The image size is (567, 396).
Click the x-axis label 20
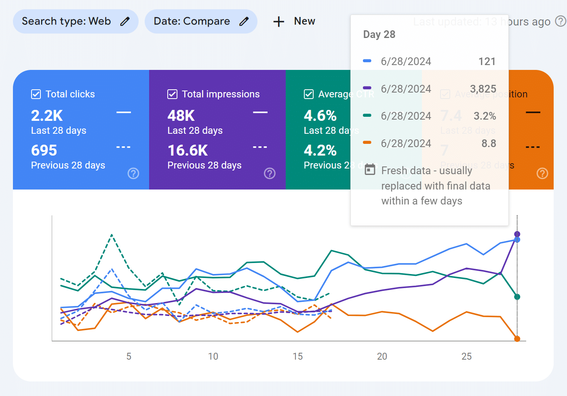(x=382, y=356)
